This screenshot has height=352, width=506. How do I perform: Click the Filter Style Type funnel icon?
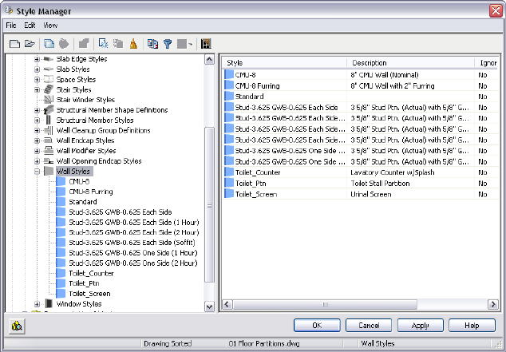[168, 44]
